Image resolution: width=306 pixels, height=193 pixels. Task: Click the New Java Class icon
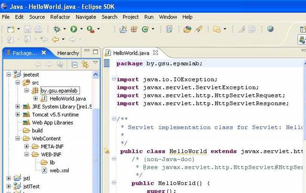click(145, 29)
